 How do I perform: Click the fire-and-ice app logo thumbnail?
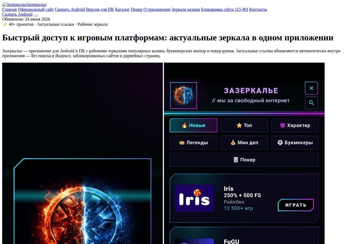[x=184, y=96]
